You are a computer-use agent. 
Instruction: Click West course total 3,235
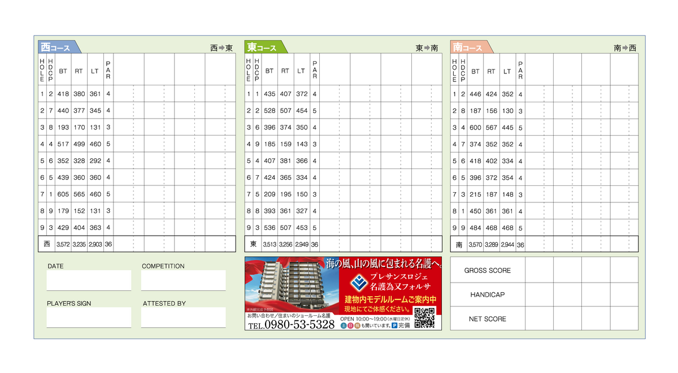click(79, 244)
